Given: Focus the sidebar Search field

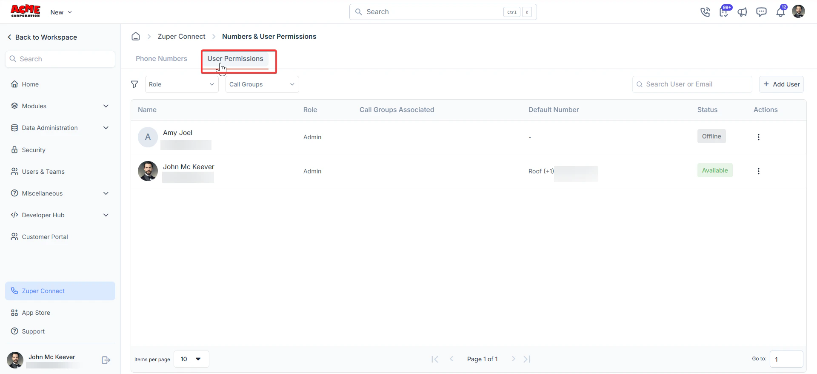Looking at the screenshot, I should [x=60, y=59].
